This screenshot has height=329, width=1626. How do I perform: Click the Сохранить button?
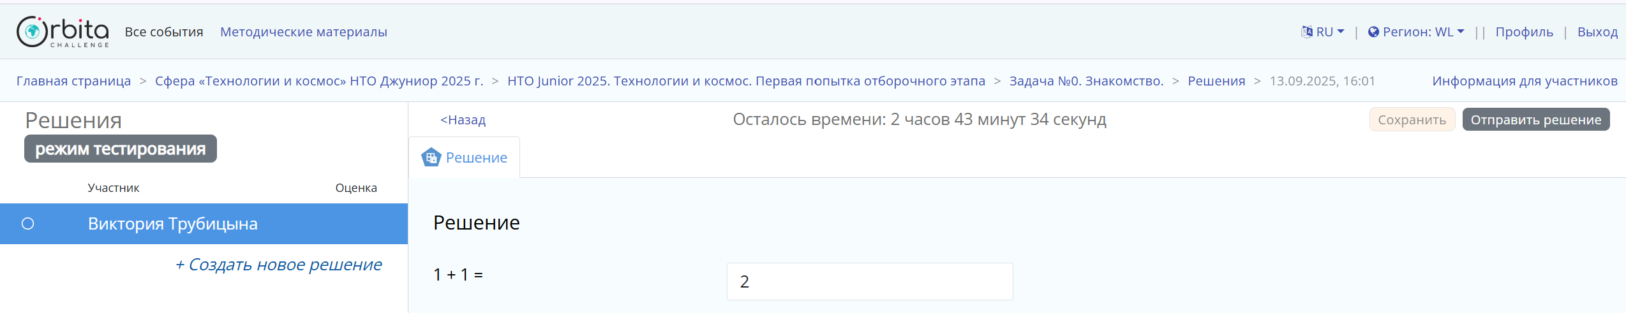(1412, 120)
